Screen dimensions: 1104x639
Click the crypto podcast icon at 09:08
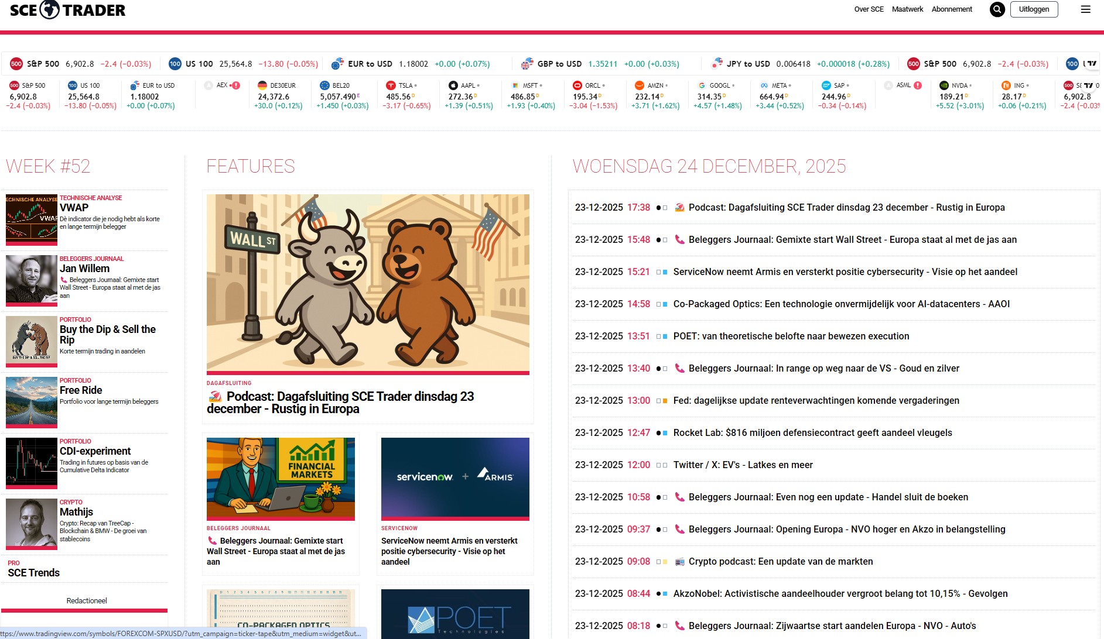pos(679,562)
